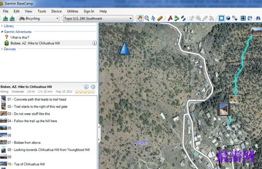The height and width of the screenshot is (169, 262).
Task: Open the Tools menu
Action: [x=42, y=11]
